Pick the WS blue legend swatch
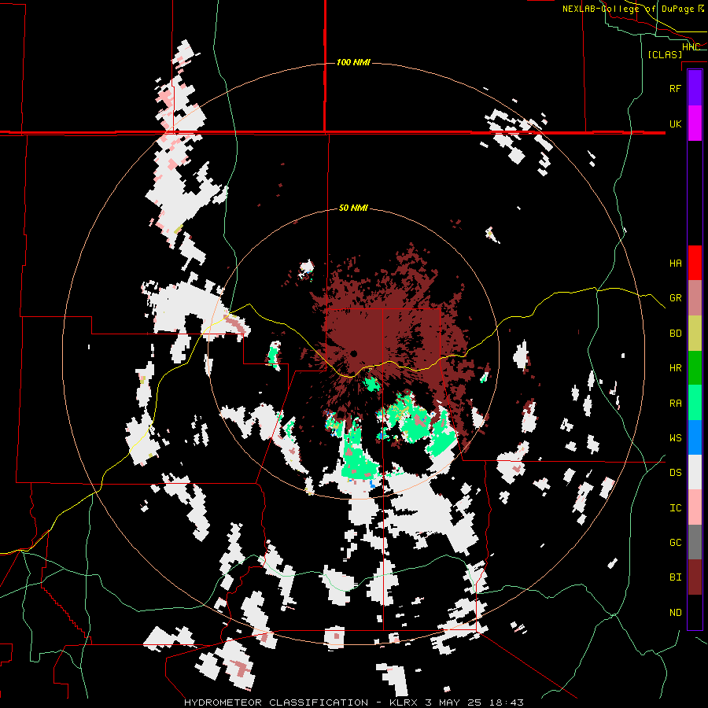The height and width of the screenshot is (708, 708). (x=695, y=437)
